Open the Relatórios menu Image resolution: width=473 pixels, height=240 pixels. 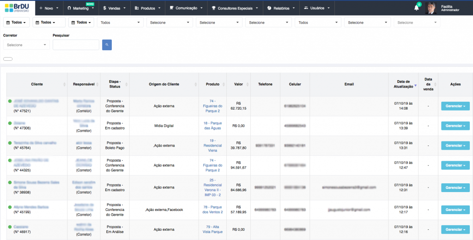coord(281,8)
